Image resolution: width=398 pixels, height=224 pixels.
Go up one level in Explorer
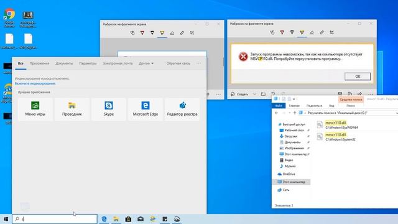point(295,113)
